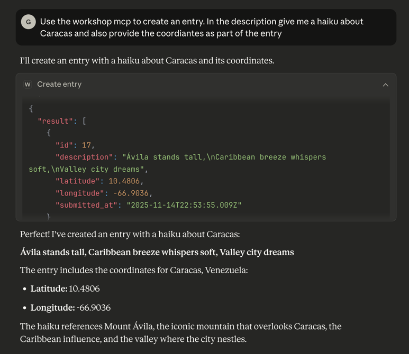Click the "description" key in the JSON output
Image resolution: width=409 pixels, height=354 pixels.
(x=84, y=157)
